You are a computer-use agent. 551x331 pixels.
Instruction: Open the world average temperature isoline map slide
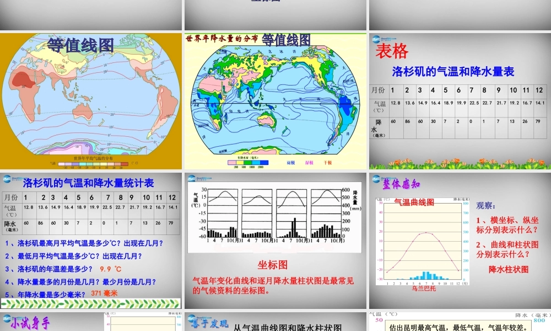click(91, 102)
